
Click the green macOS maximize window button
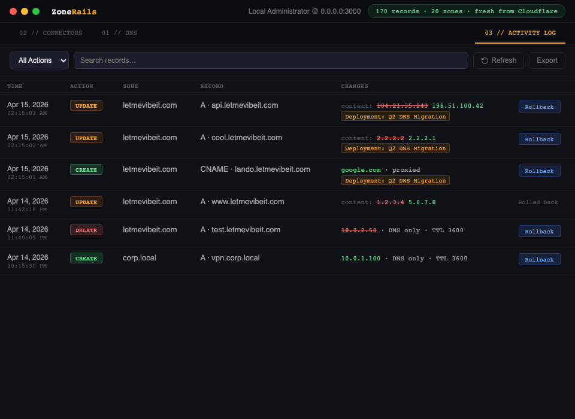point(36,11)
